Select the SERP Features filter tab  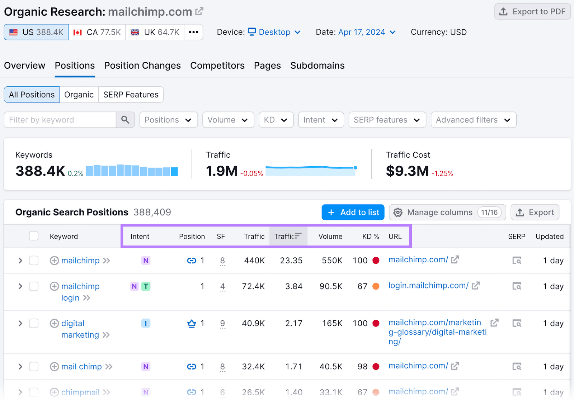131,94
